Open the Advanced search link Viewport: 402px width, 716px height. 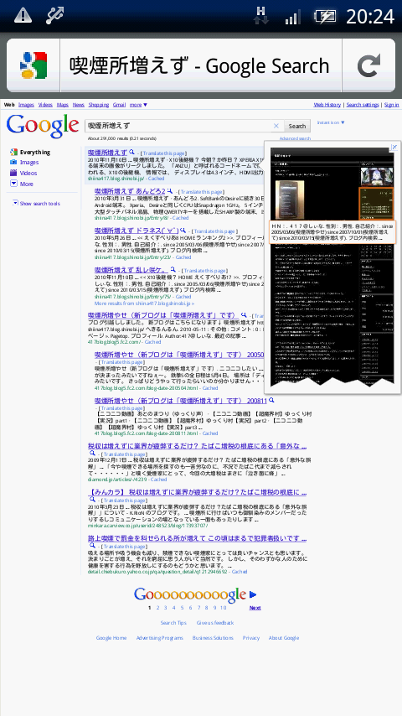click(296, 138)
